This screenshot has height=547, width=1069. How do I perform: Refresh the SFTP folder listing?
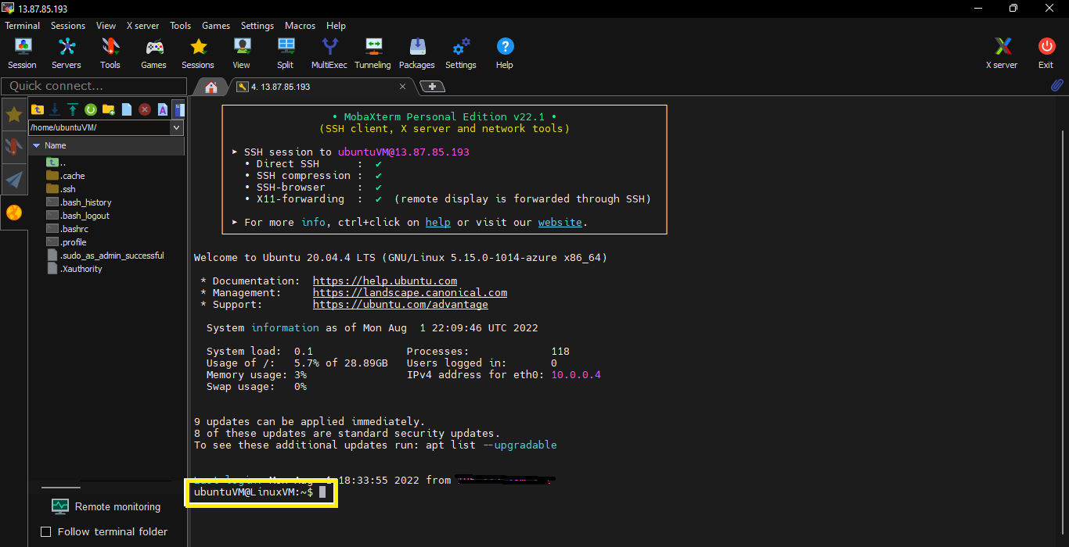(x=91, y=109)
